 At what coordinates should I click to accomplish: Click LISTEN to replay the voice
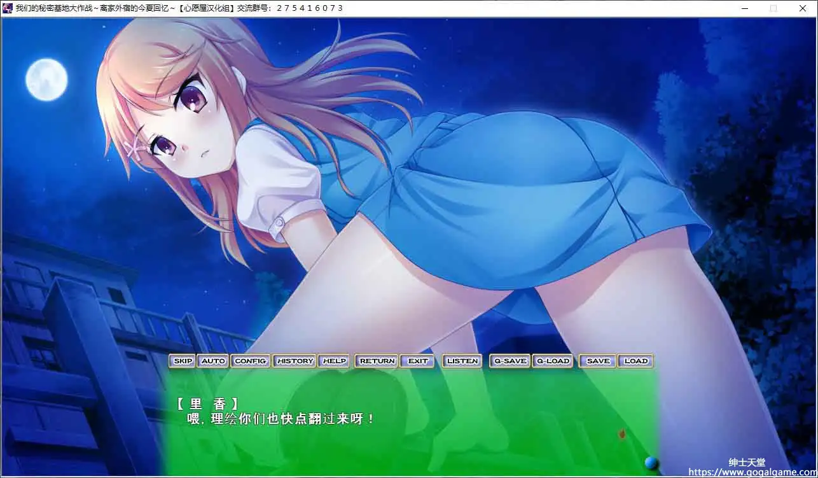click(x=462, y=361)
